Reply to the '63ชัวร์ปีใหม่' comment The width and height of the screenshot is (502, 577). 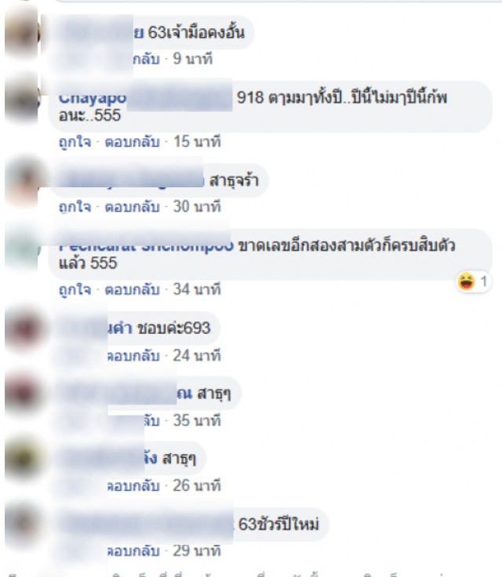click(133, 551)
